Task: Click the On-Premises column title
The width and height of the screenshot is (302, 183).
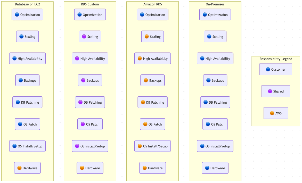Action: (215, 4)
